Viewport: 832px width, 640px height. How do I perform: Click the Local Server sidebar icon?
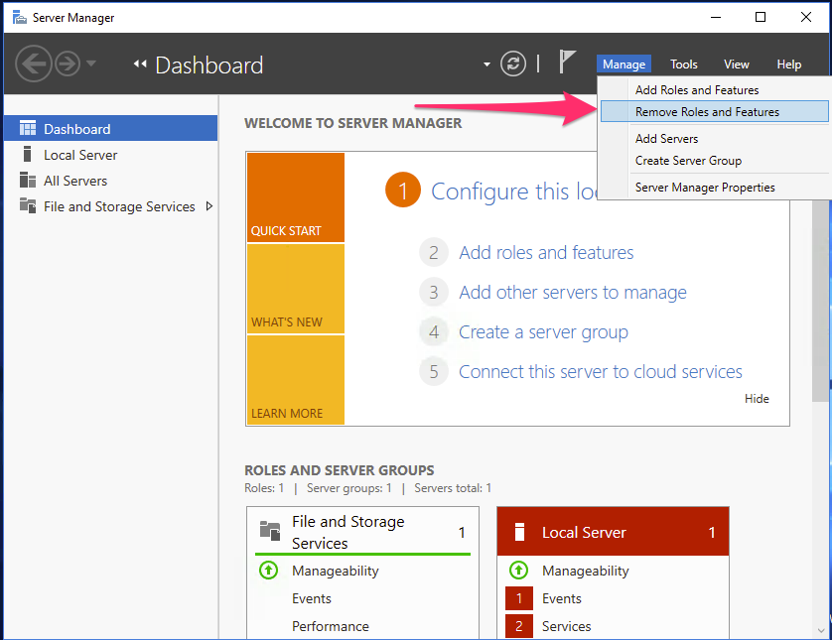point(27,155)
